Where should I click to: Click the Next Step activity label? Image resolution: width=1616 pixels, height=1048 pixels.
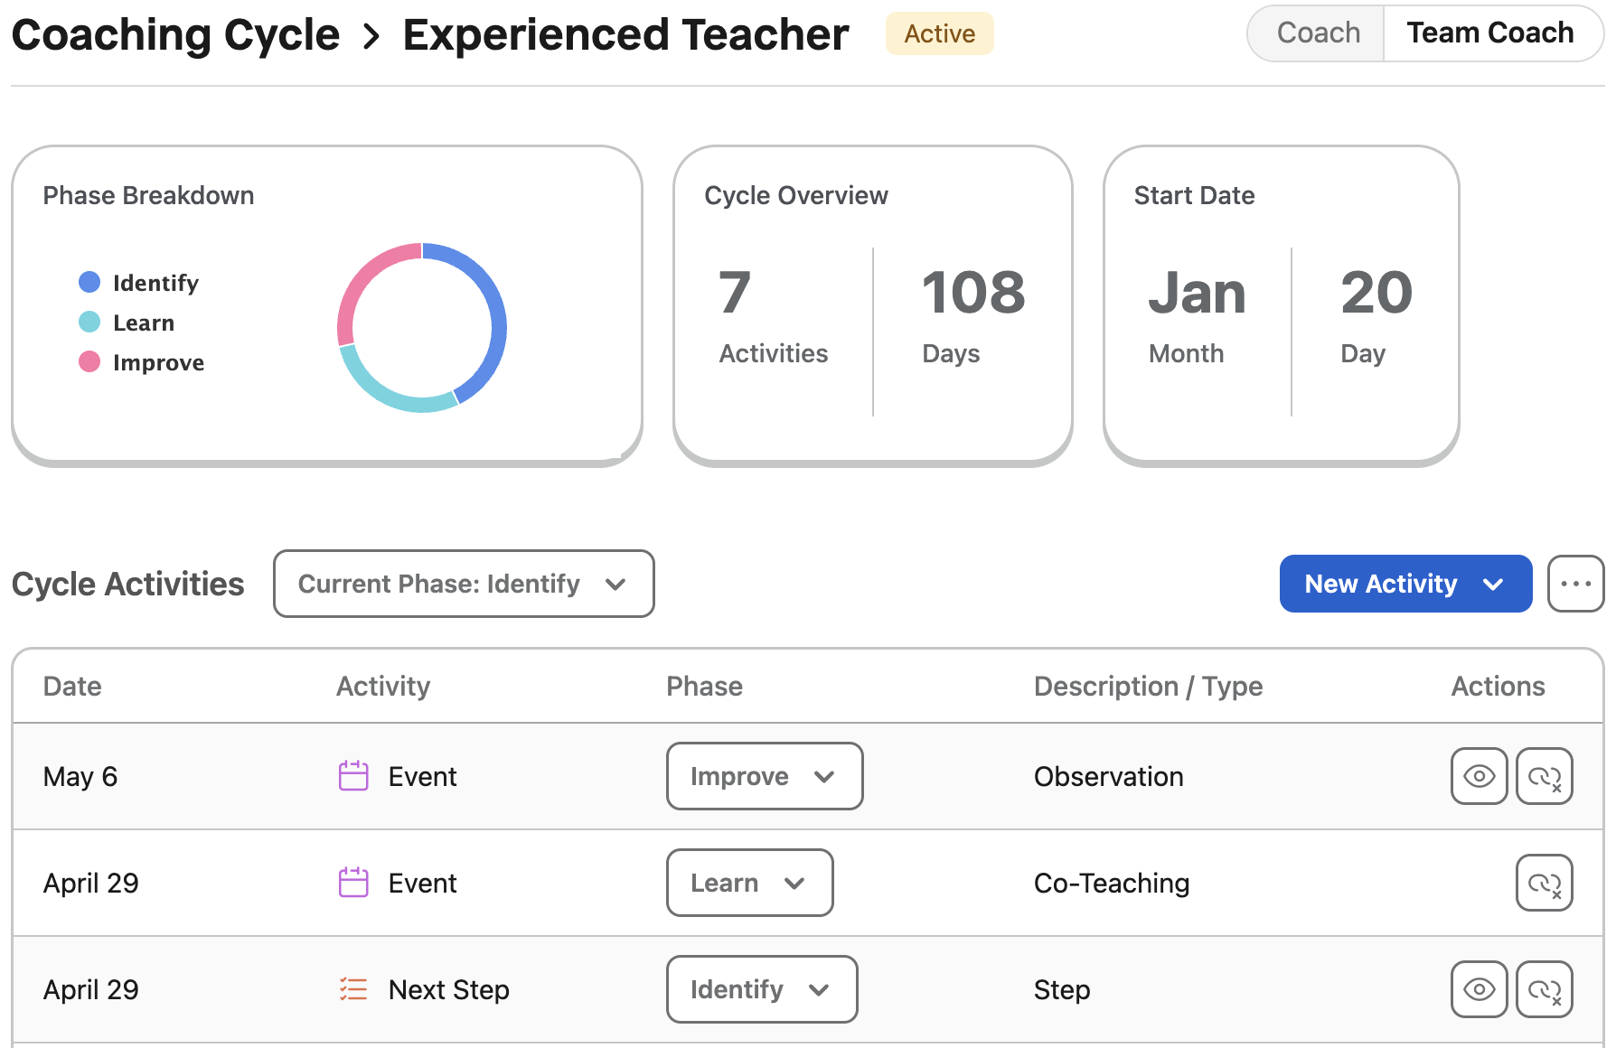[x=448, y=989]
